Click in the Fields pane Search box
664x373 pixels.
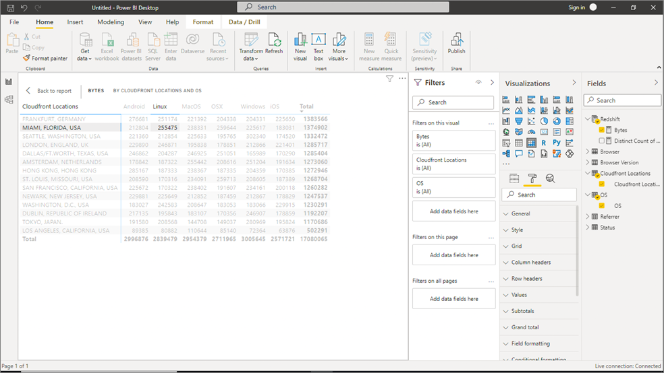[622, 100]
